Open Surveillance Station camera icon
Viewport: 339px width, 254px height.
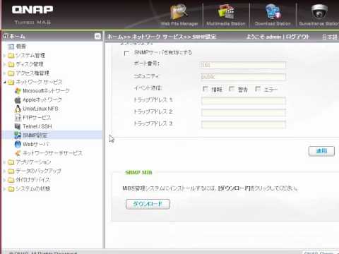pos(319,11)
